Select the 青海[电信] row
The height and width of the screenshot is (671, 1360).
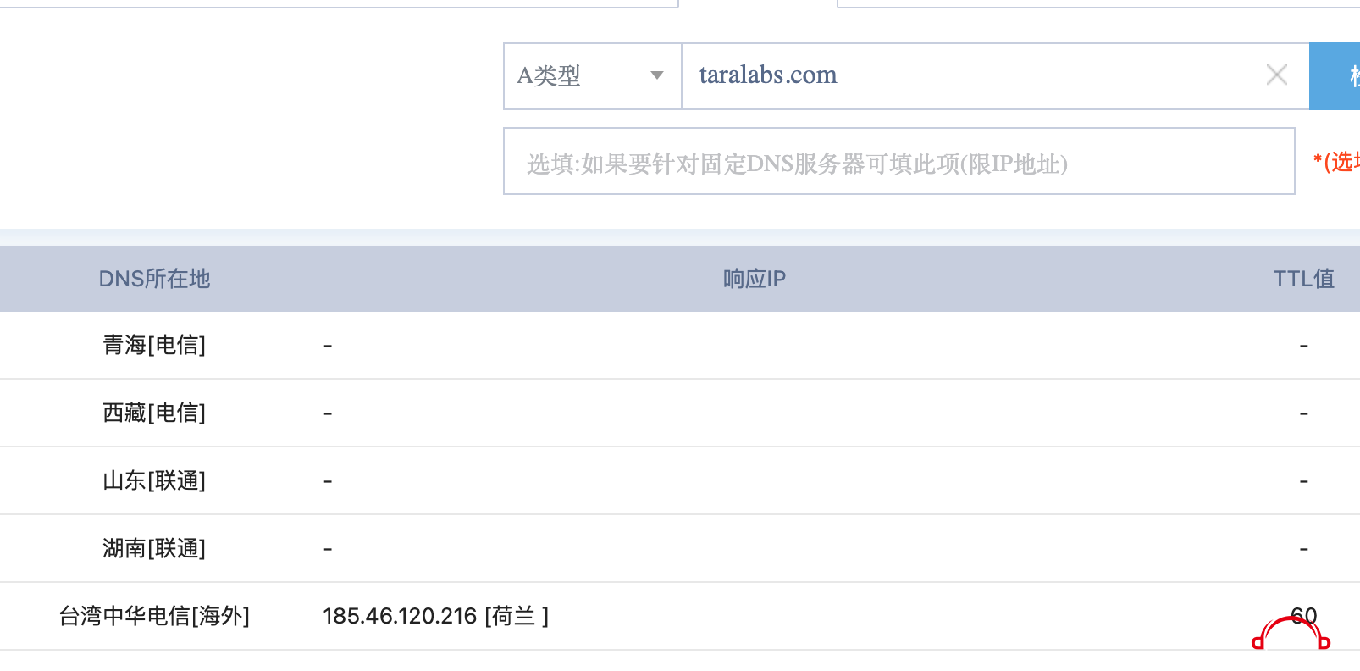680,345
